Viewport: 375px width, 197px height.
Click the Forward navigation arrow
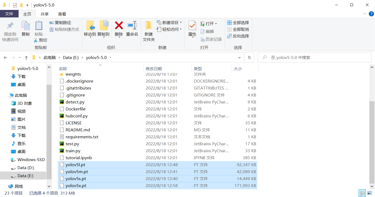point(13,58)
